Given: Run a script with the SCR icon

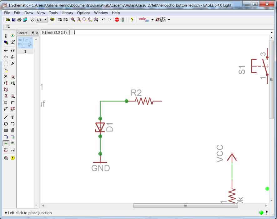Looking at the screenshot, I should (x=60, y=20).
